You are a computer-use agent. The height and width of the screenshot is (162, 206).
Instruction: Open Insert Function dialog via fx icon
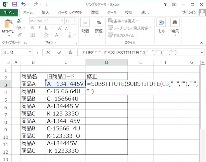pyautogui.click(x=70, y=52)
